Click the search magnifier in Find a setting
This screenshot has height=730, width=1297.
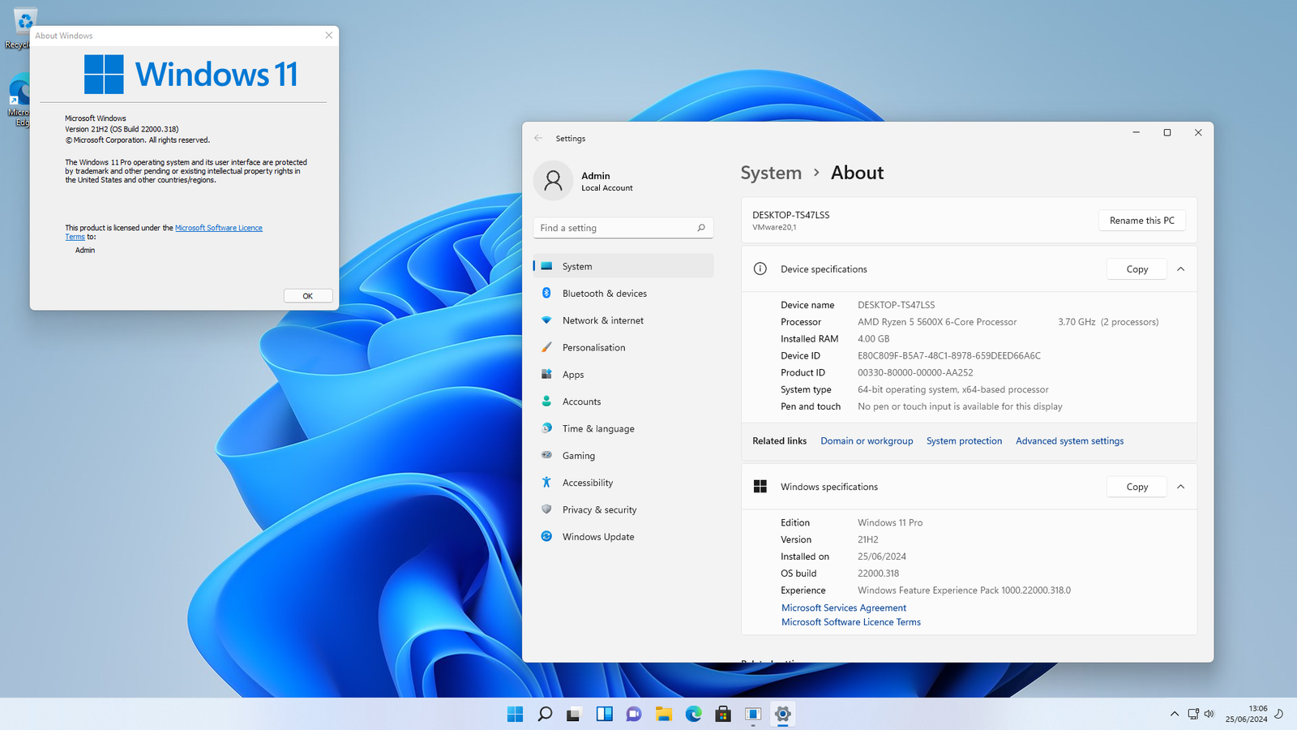[x=701, y=228]
